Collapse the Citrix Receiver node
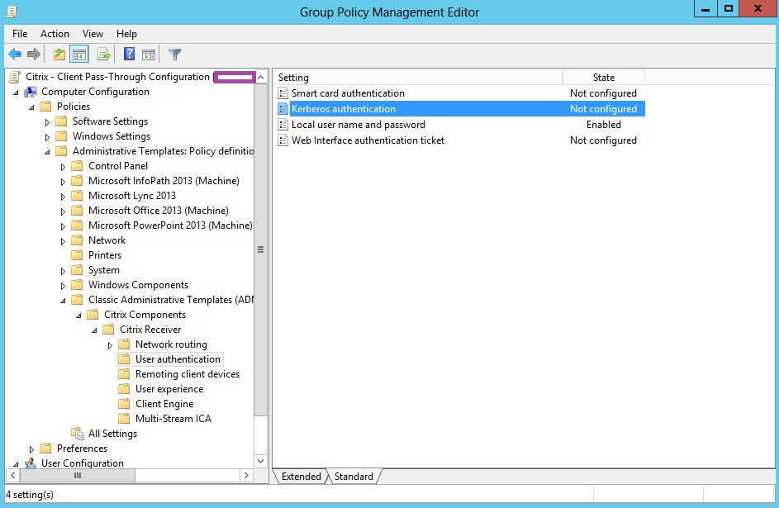 (x=95, y=330)
